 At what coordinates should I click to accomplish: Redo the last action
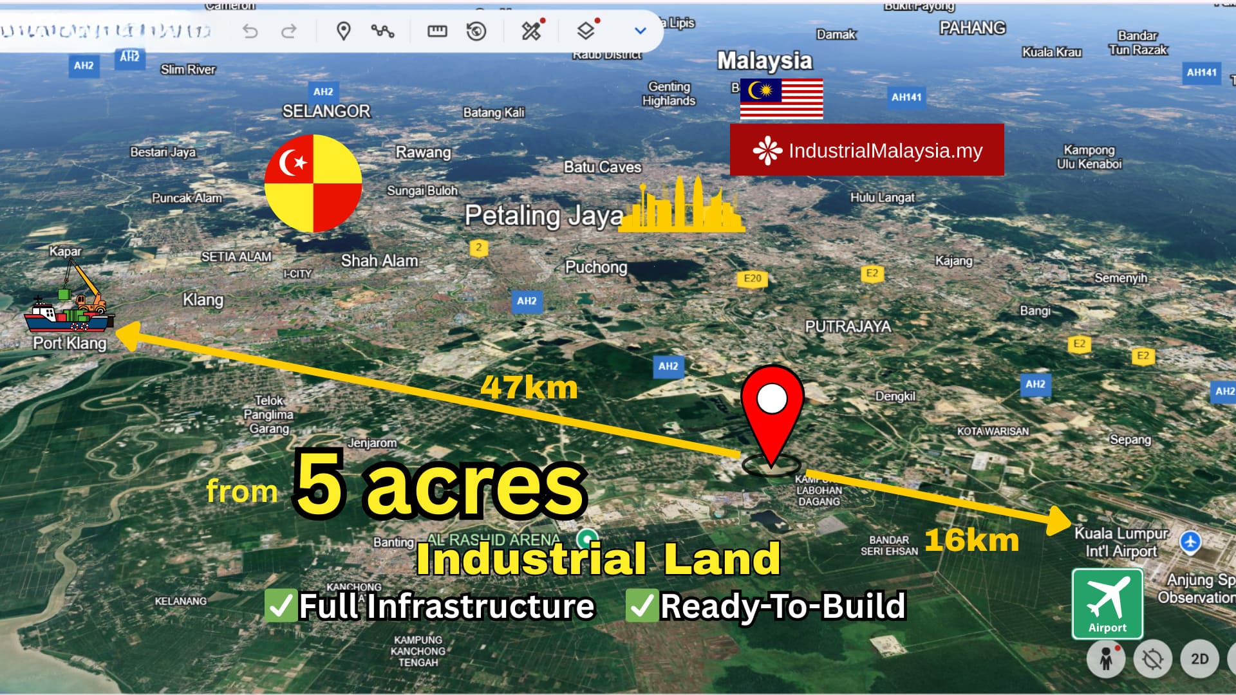click(288, 30)
